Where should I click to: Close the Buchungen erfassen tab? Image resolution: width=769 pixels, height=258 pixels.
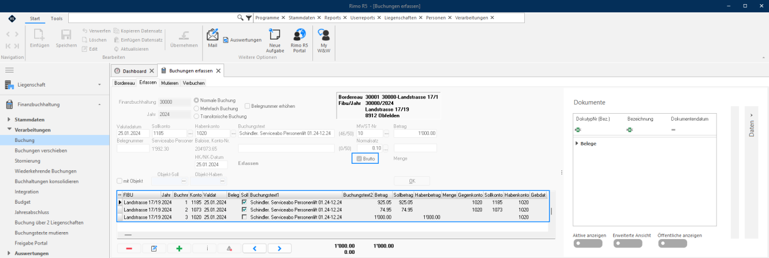point(219,71)
